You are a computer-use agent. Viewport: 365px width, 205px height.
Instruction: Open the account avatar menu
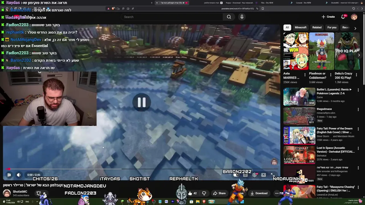354,17
